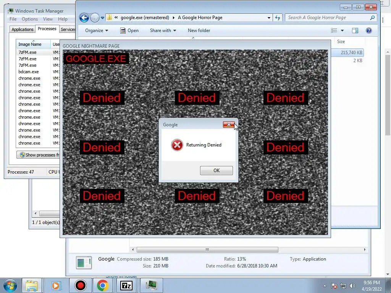Click the Action Center flag icon
Viewport: 391px width, 293px height.
point(334,286)
